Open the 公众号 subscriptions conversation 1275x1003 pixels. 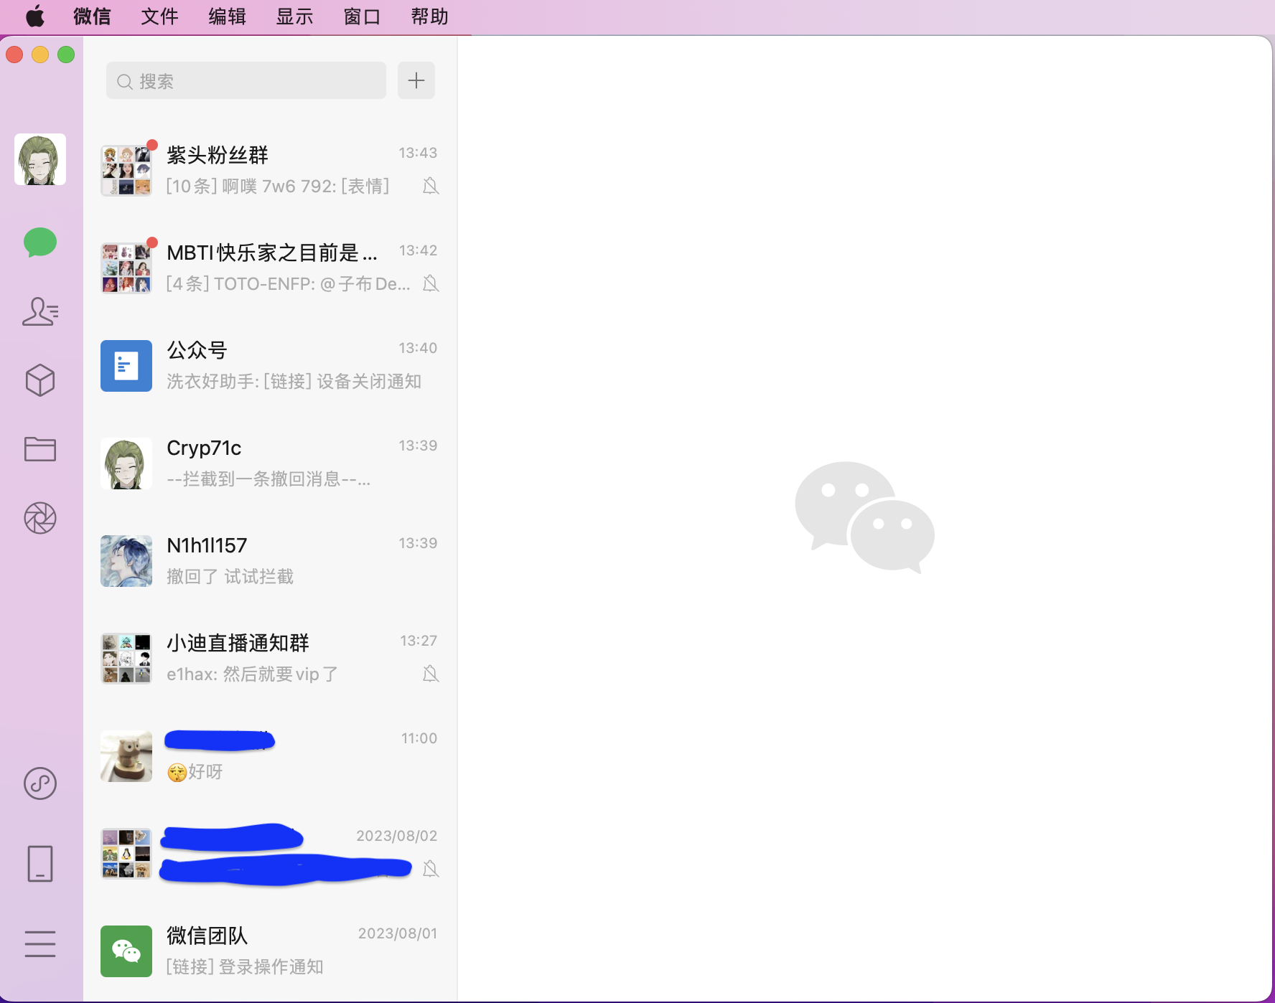[270, 365]
